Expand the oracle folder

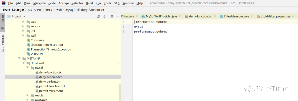pyautogui.click(x=28, y=95)
